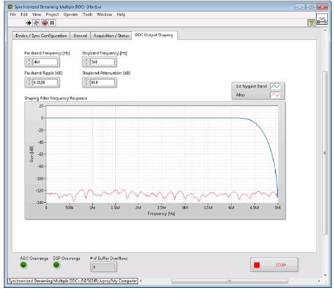334x289 pixels.
Task: Decrement the Passband Ripple stepper
Action: 29,84
